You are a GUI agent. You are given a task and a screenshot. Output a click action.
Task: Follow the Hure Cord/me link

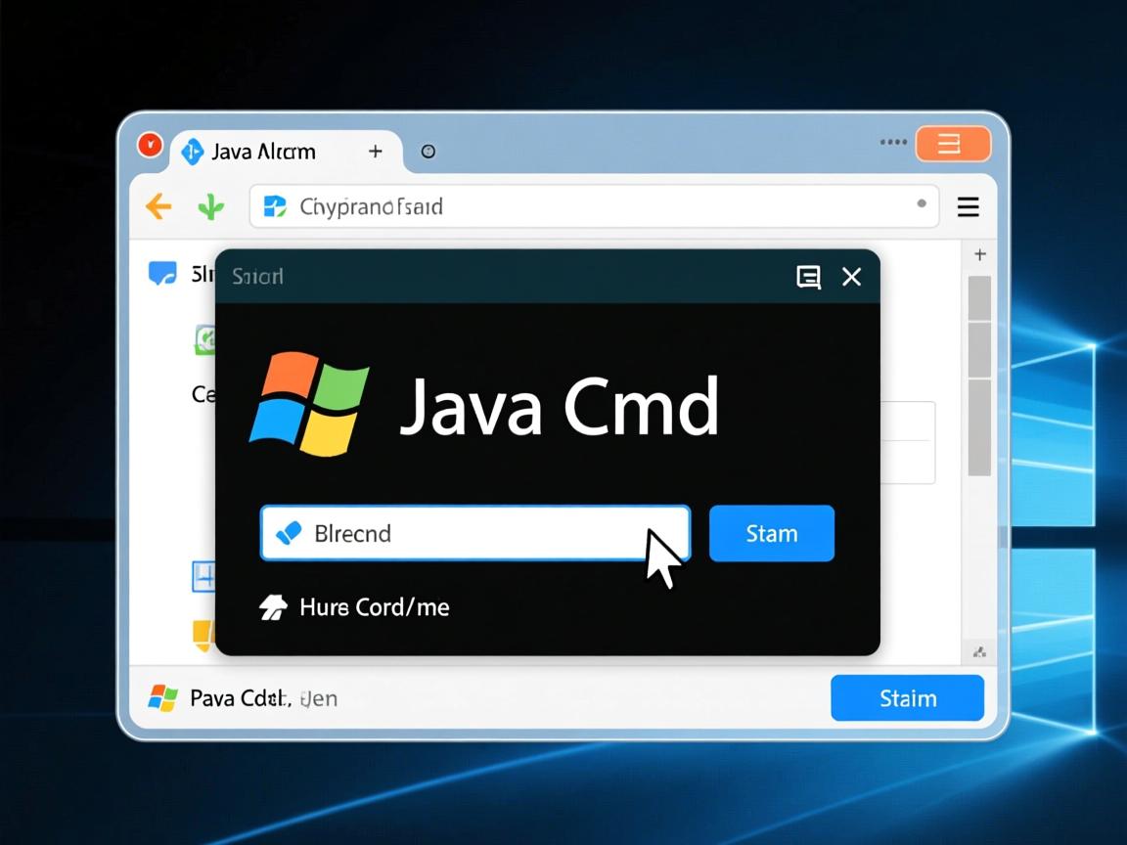pyautogui.click(x=375, y=607)
